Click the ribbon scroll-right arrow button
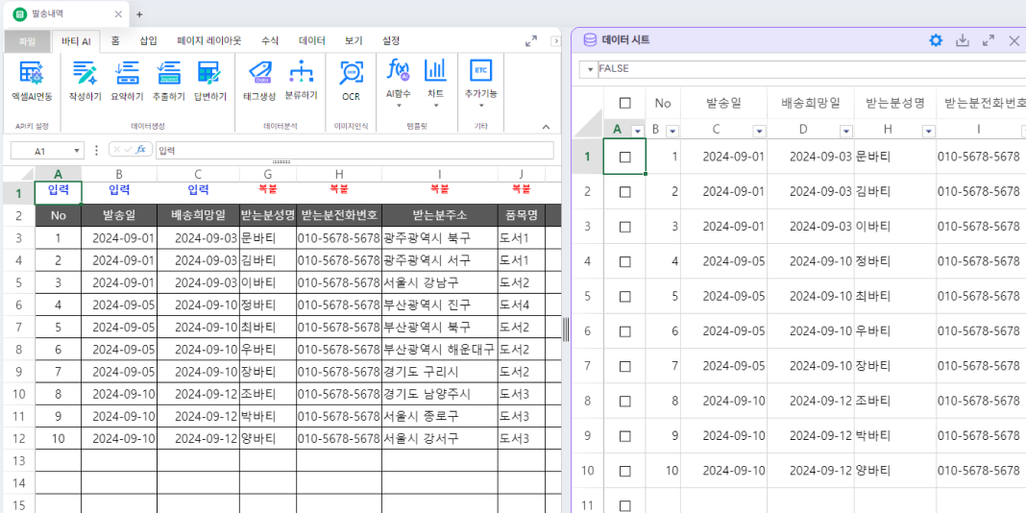The width and height of the screenshot is (1026, 513). pyautogui.click(x=555, y=40)
